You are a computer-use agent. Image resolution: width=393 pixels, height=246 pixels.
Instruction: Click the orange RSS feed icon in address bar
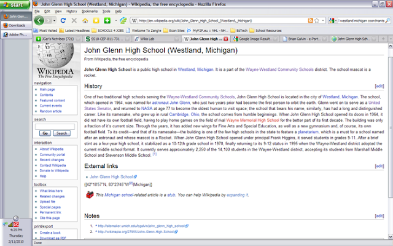[x=310, y=20]
